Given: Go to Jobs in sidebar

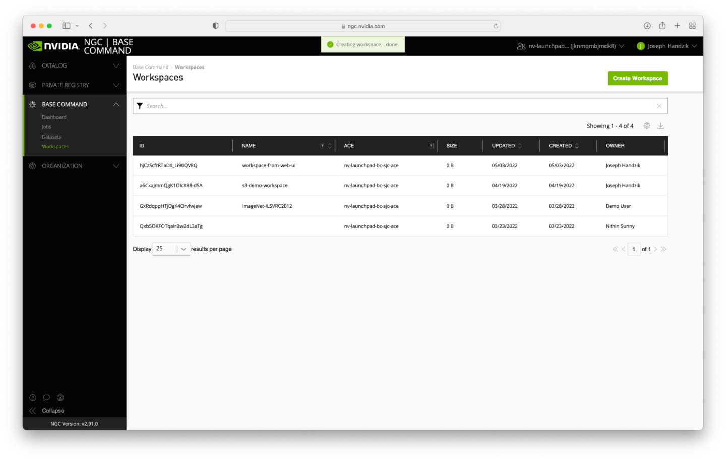Looking at the screenshot, I should tap(46, 127).
